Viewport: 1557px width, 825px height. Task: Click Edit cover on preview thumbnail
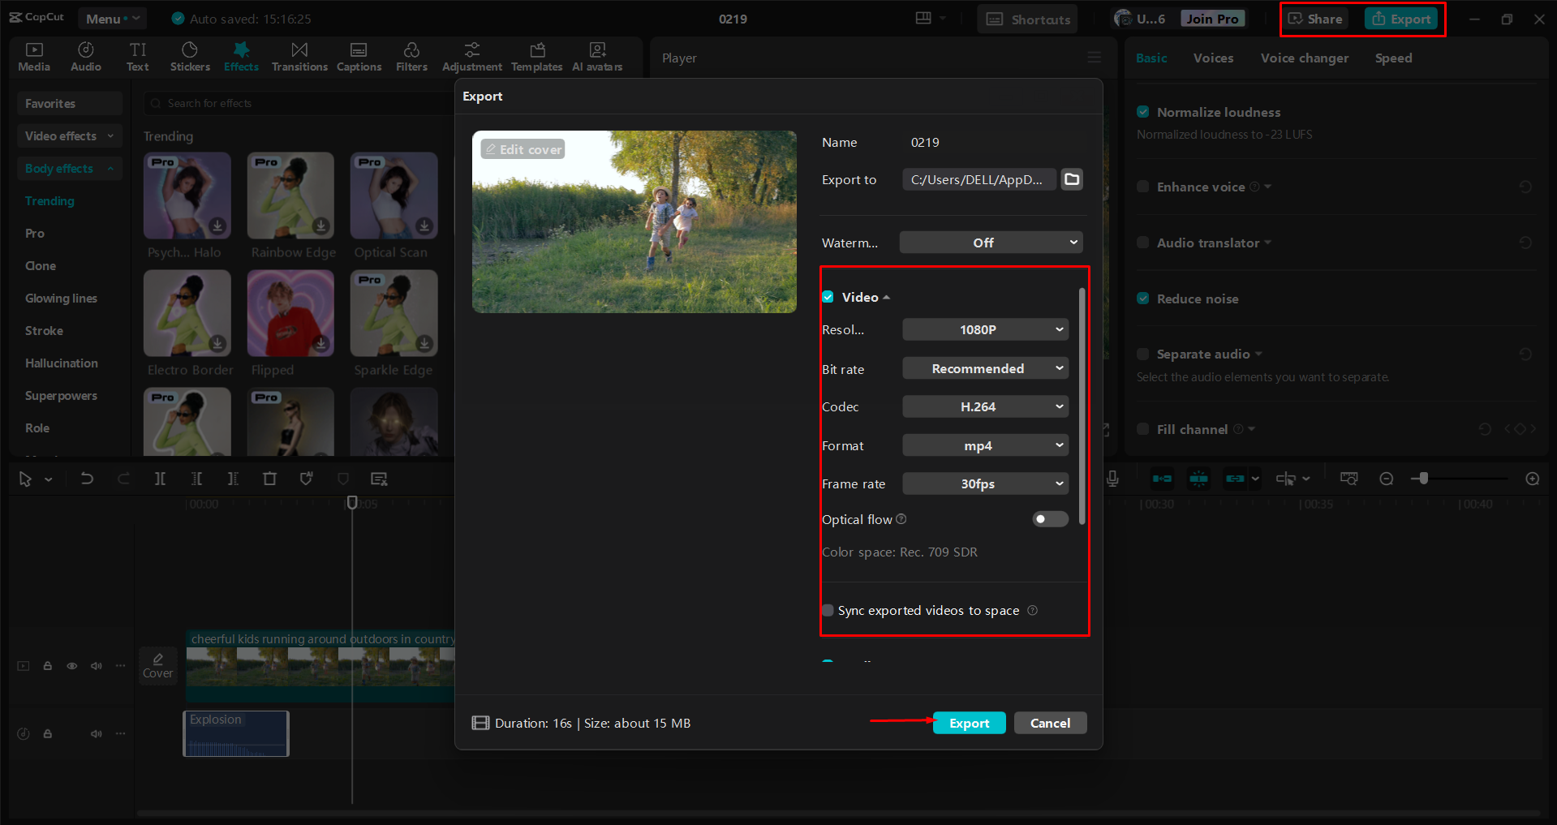point(523,149)
